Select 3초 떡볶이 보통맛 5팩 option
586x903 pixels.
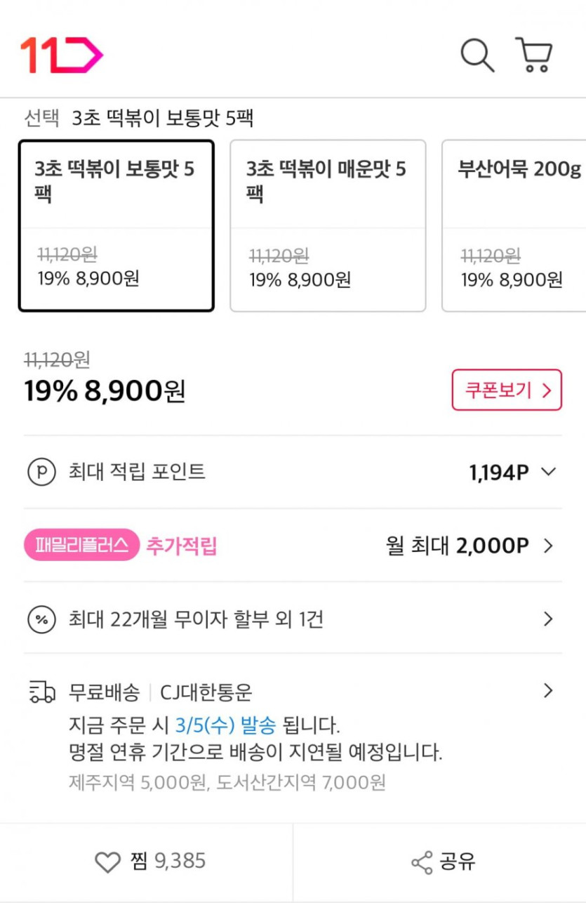click(116, 225)
